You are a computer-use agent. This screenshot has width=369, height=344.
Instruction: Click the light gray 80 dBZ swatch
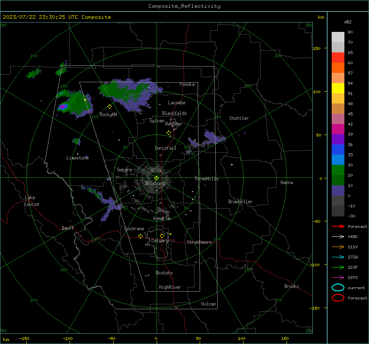point(338,37)
